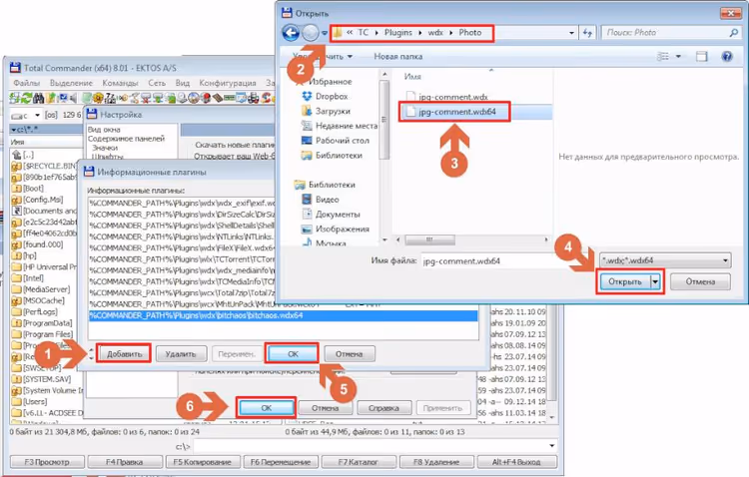
Task: Click the Имя column header in Открыть dialog
Action: point(412,77)
